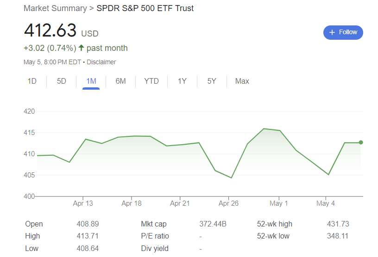This screenshot has height=257, width=378.
Task: Open the Market Summary breadcrumb link
Action: coord(55,8)
